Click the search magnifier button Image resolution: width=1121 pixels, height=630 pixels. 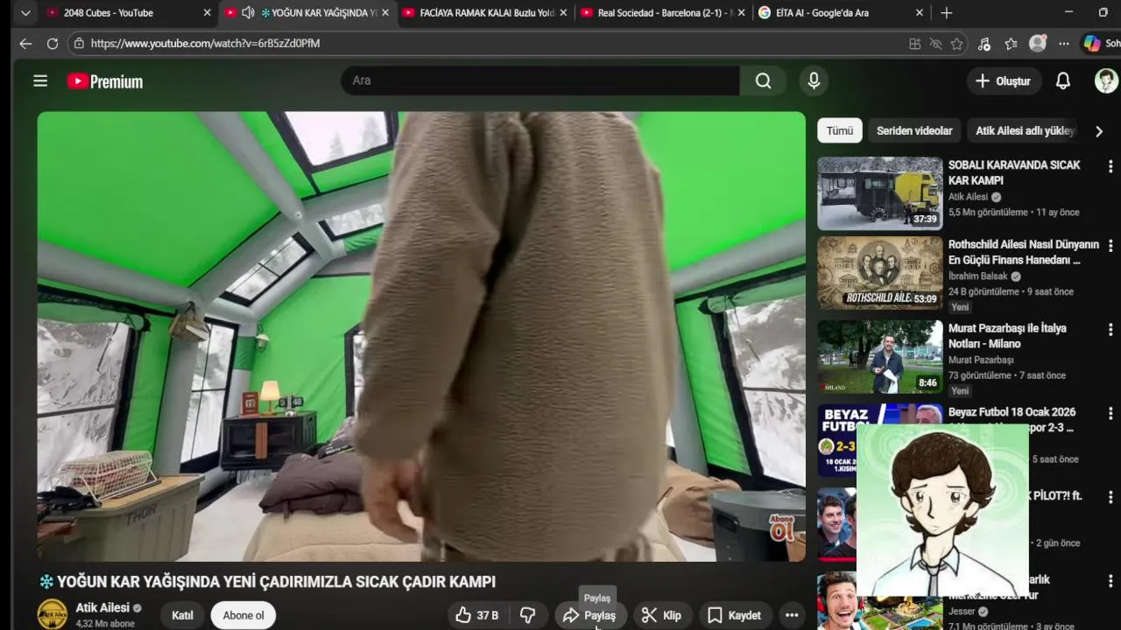click(763, 80)
